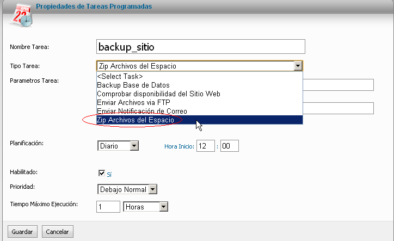Click the Guardar button
The height and width of the screenshot is (241, 394).
click(22, 231)
